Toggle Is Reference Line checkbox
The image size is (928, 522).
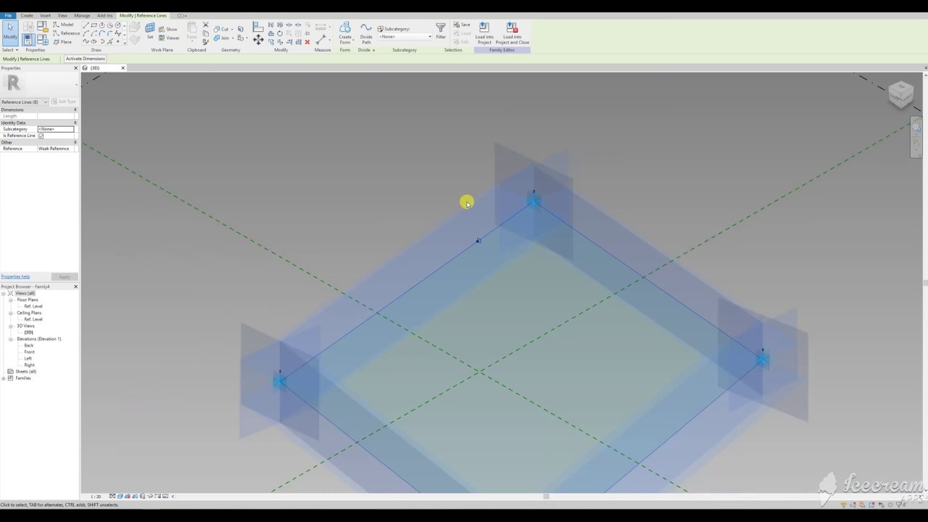pos(41,136)
